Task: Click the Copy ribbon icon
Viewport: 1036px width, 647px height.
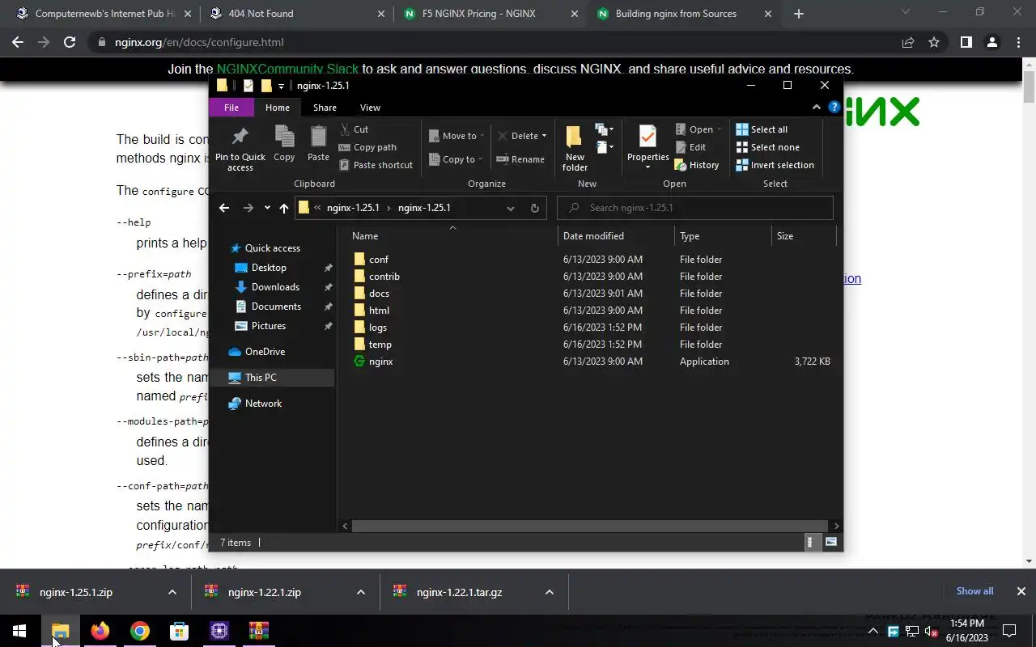Action: (x=284, y=144)
